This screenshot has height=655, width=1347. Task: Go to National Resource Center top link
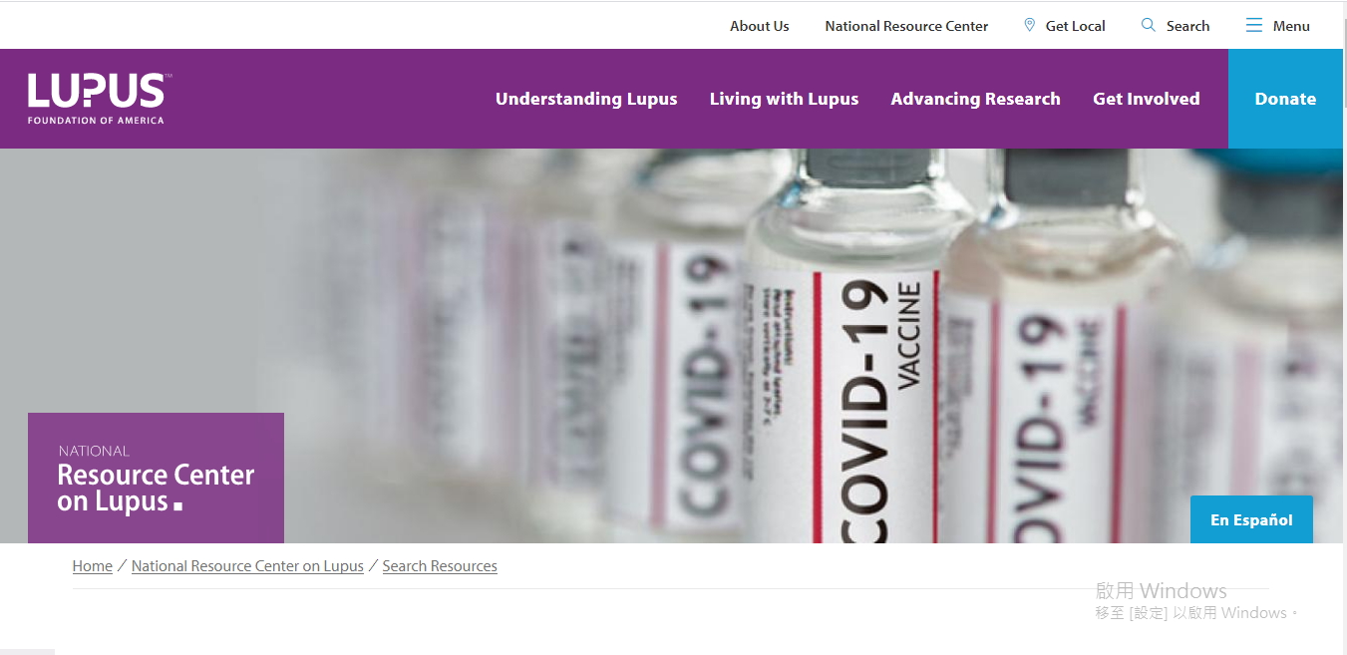(x=906, y=26)
